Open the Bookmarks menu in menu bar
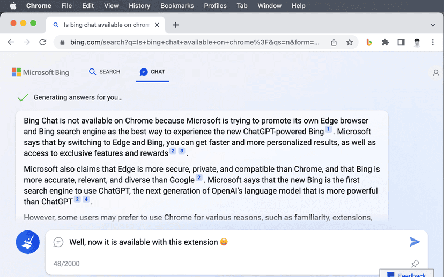 177,6
